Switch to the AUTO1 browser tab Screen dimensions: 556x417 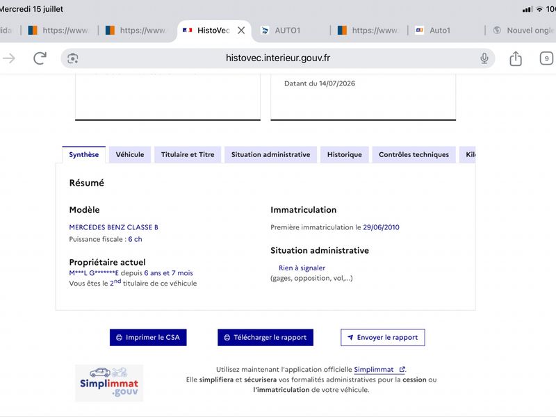click(x=288, y=31)
